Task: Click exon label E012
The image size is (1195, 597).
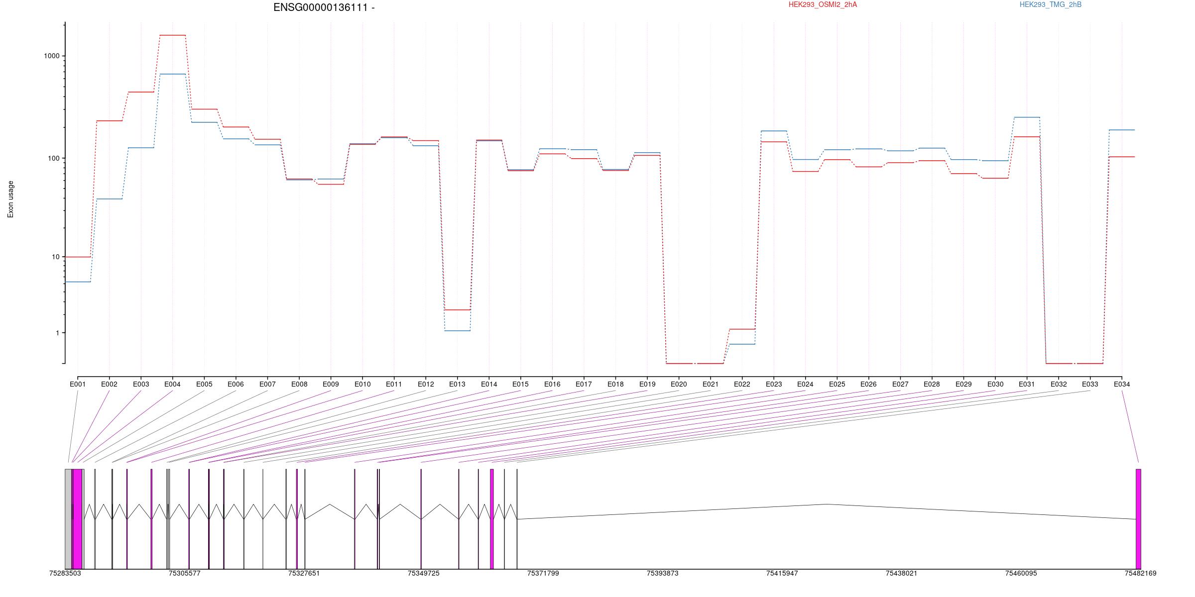Action: click(x=426, y=384)
